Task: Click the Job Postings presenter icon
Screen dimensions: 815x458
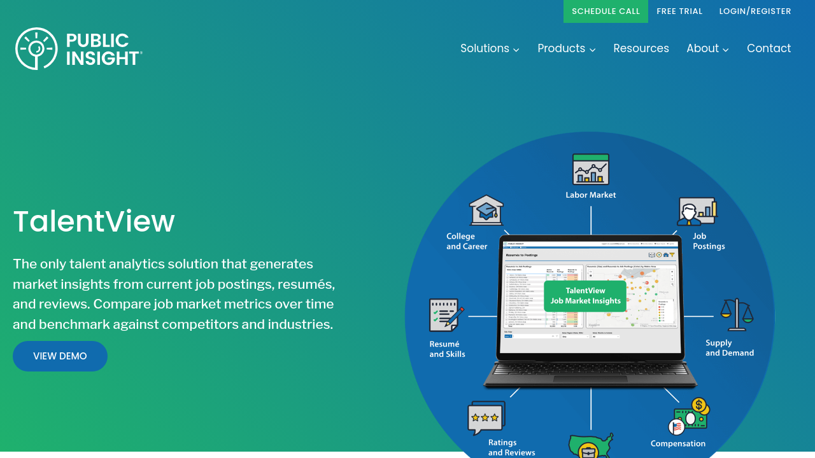Action: coord(697,211)
